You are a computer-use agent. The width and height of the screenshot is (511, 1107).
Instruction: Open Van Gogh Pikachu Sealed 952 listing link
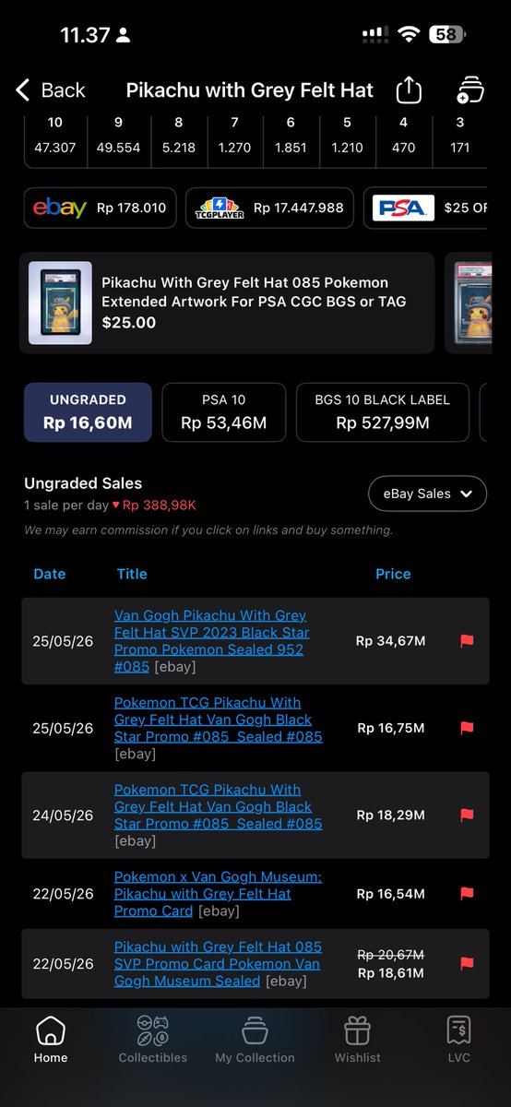[x=212, y=640]
